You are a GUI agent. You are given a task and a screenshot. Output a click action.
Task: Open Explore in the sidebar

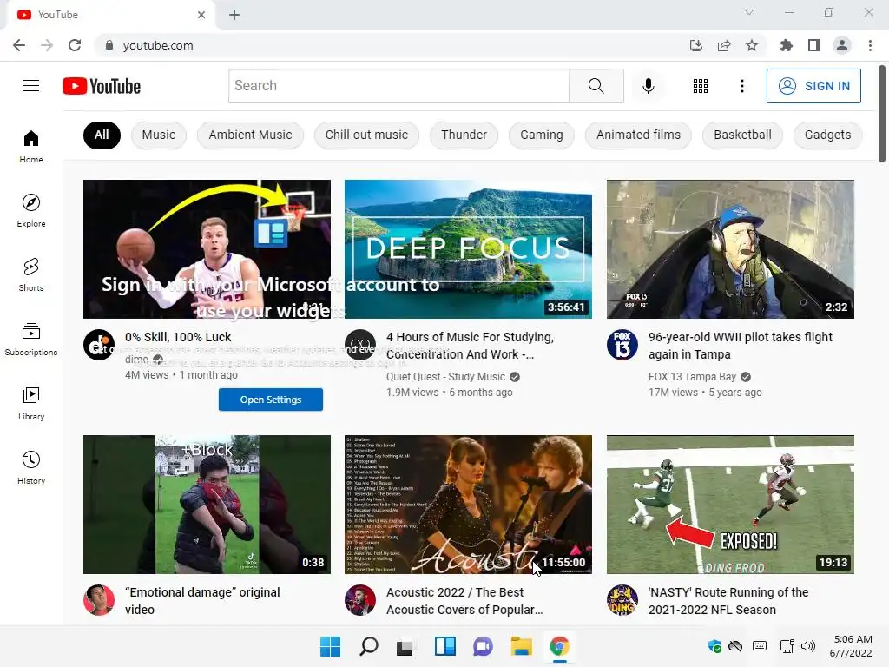pyautogui.click(x=31, y=210)
